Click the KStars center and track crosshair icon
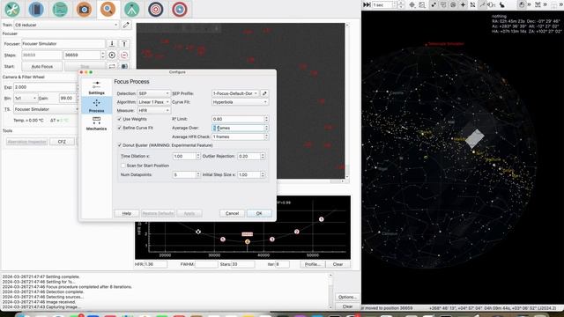This screenshot has height=317, width=564. point(412,4)
